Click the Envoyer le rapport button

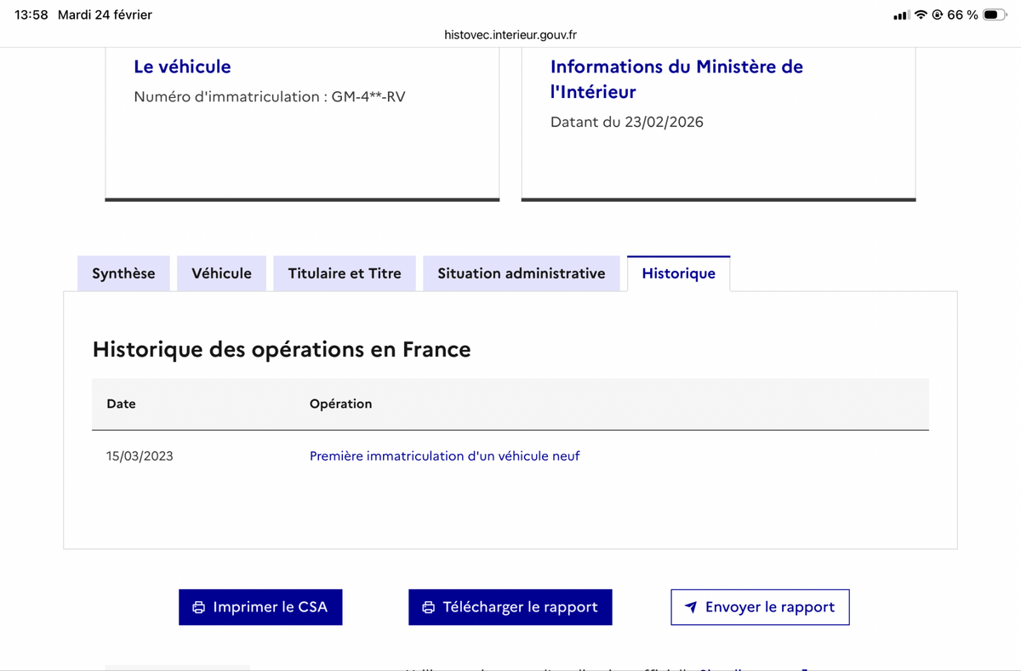pos(760,607)
